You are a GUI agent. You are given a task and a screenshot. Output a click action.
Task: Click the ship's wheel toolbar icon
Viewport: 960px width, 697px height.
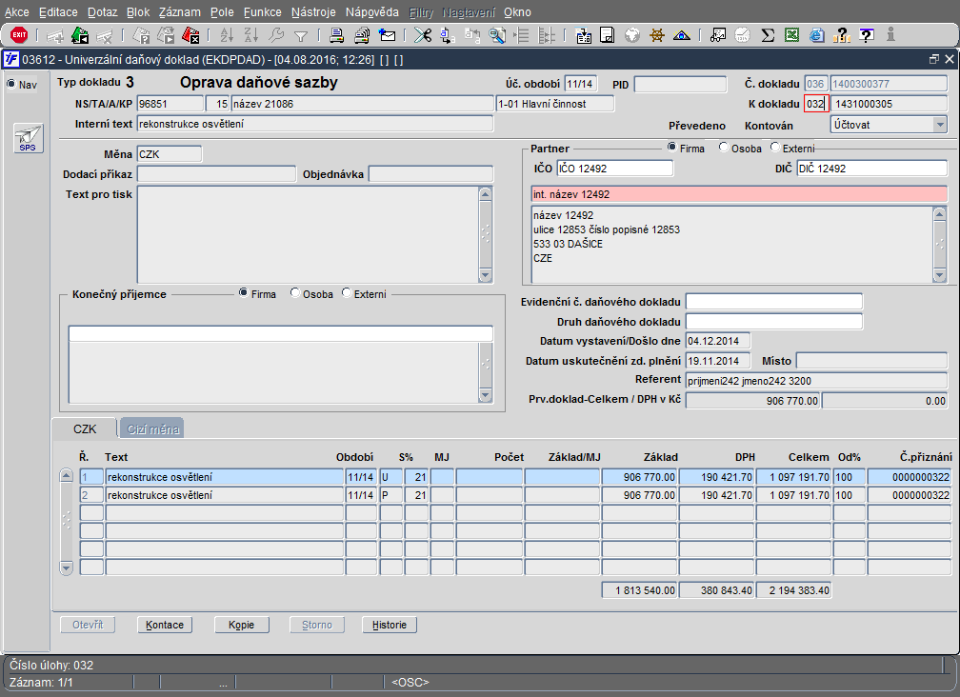656,35
